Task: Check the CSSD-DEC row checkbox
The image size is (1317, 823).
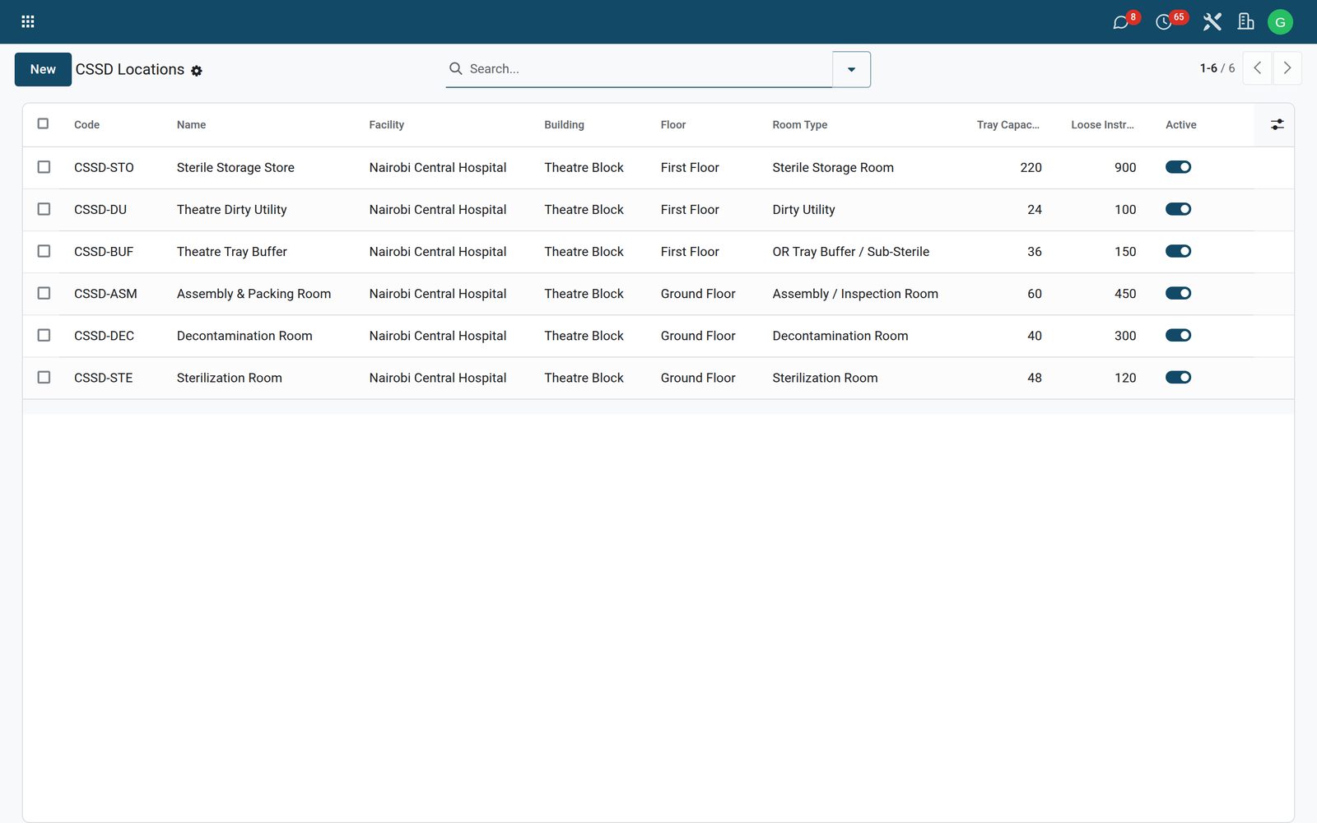Action: [44, 335]
